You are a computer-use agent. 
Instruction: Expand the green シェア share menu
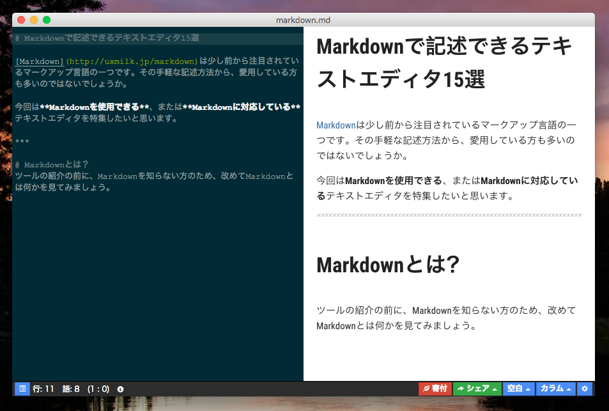tap(477, 389)
